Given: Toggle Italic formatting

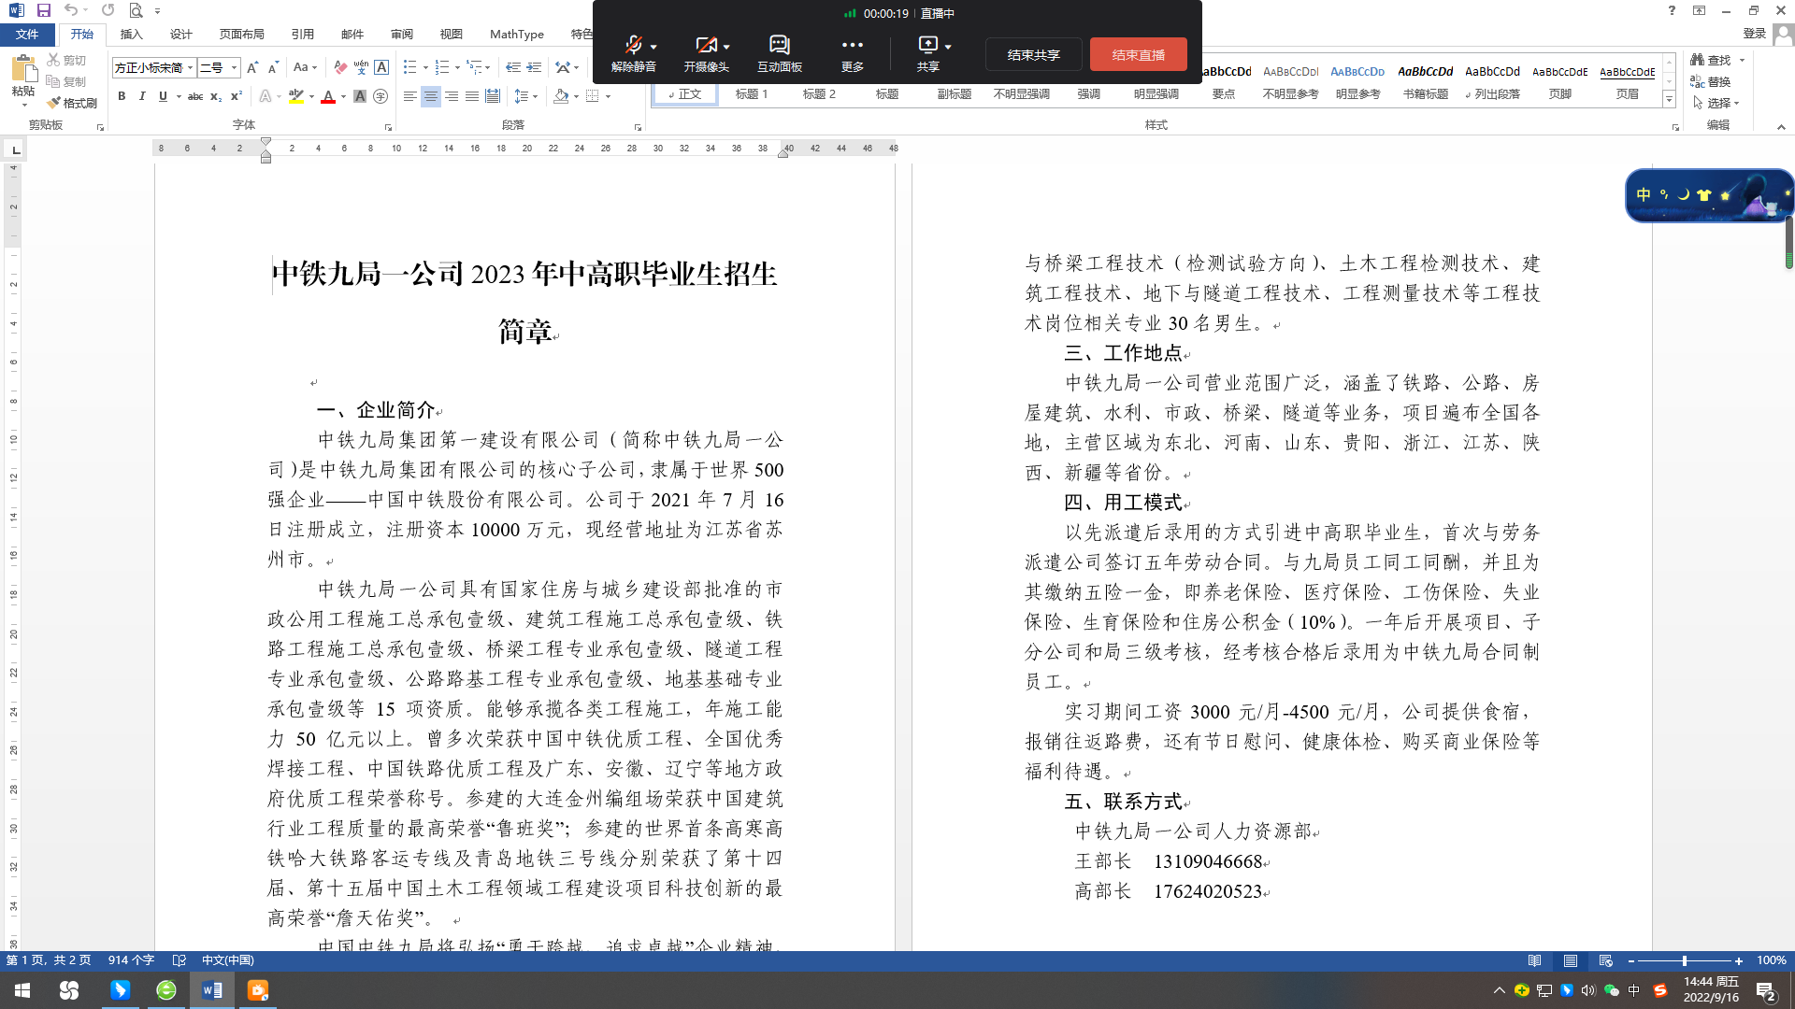Looking at the screenshot, I should pos(142,96).
